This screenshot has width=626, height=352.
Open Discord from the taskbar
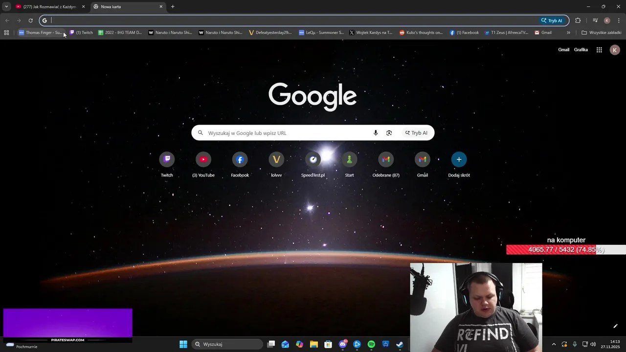click(x=343, y=344)
